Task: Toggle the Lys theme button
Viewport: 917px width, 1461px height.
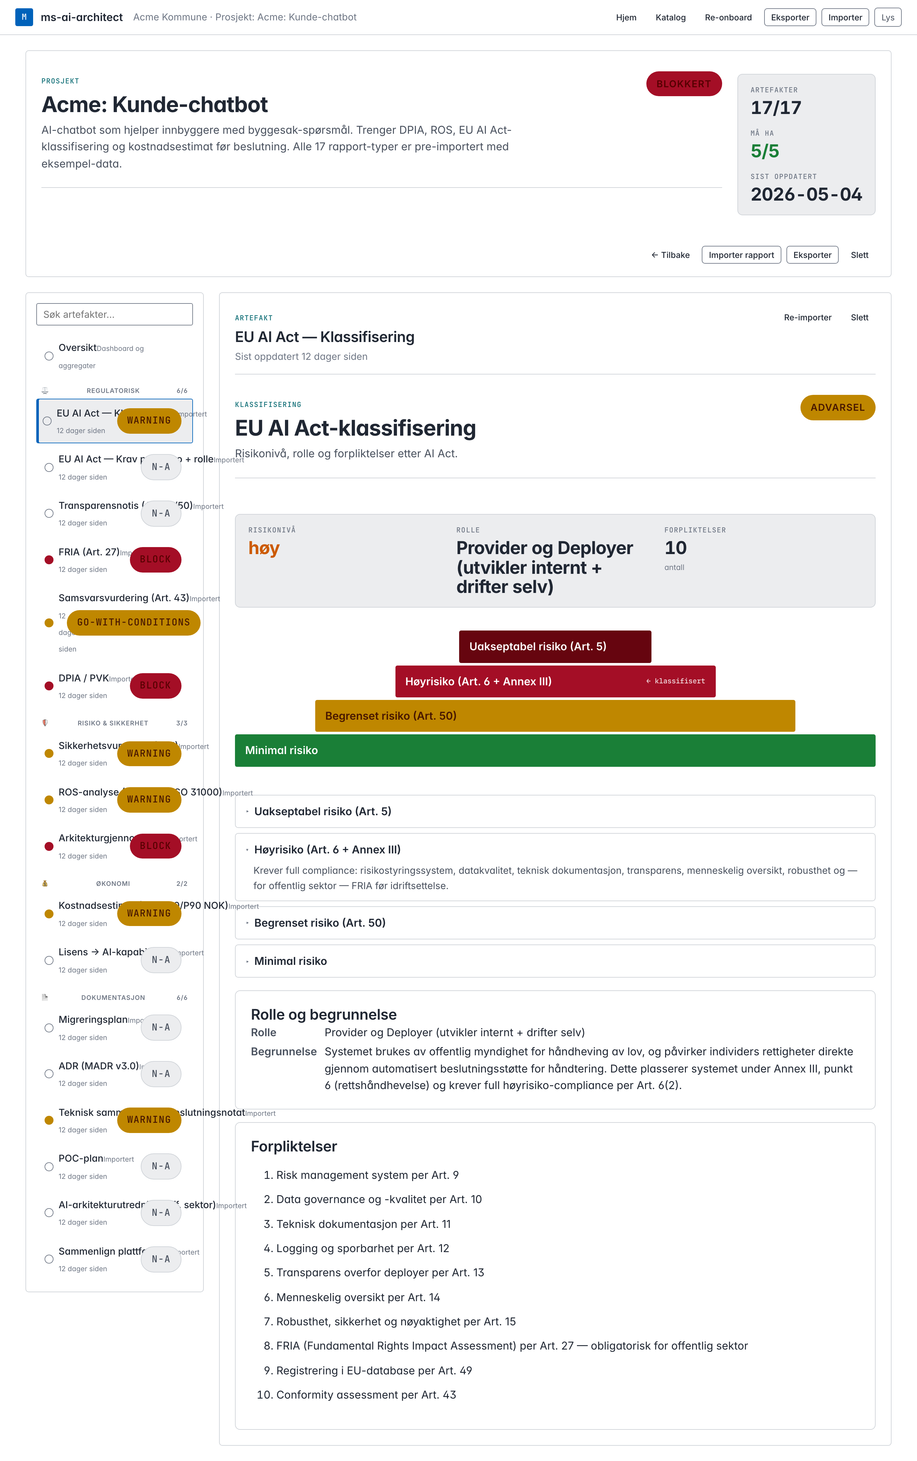Action: click(x=887, y=18)
